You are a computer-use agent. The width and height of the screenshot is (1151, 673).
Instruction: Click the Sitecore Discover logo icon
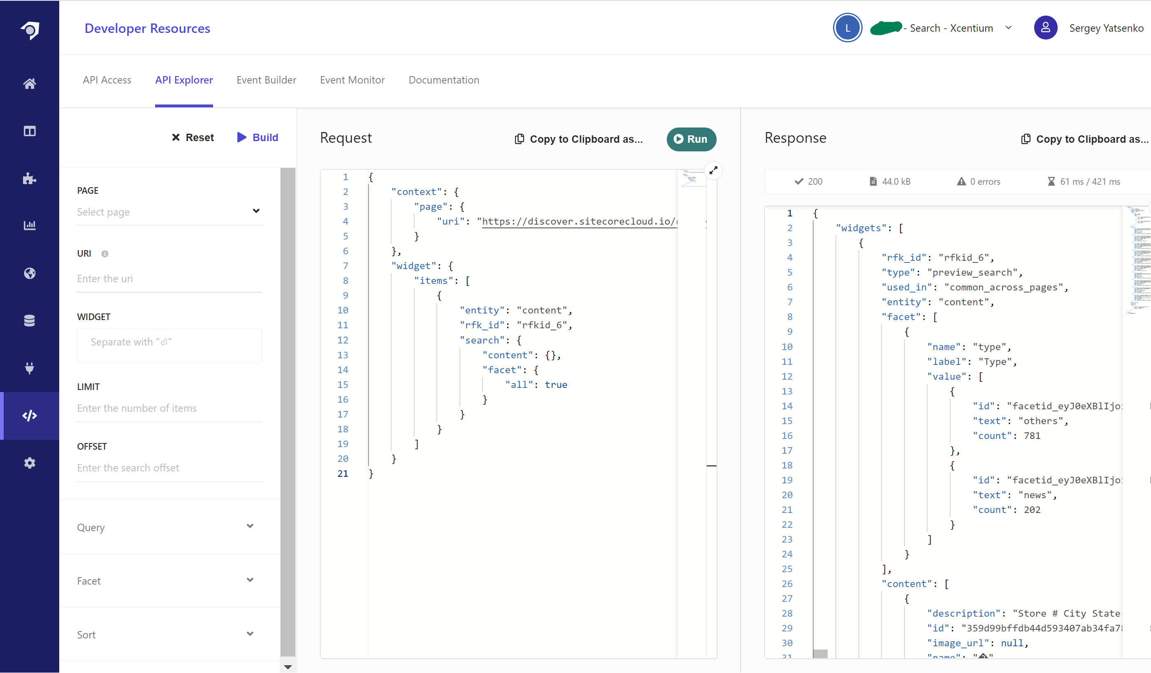tap(30, 30)
